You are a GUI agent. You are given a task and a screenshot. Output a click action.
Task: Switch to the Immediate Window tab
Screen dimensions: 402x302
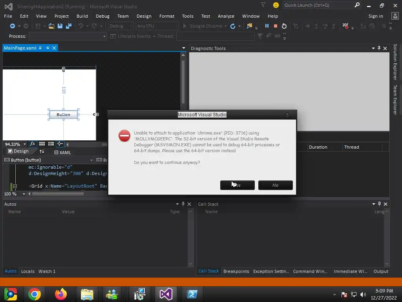coord(351,271)
